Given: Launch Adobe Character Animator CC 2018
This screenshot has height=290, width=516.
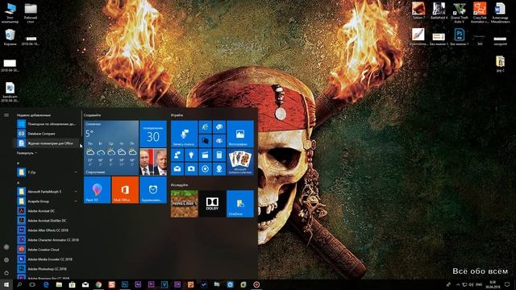Looking at the screenshot, I should point(48,240).
